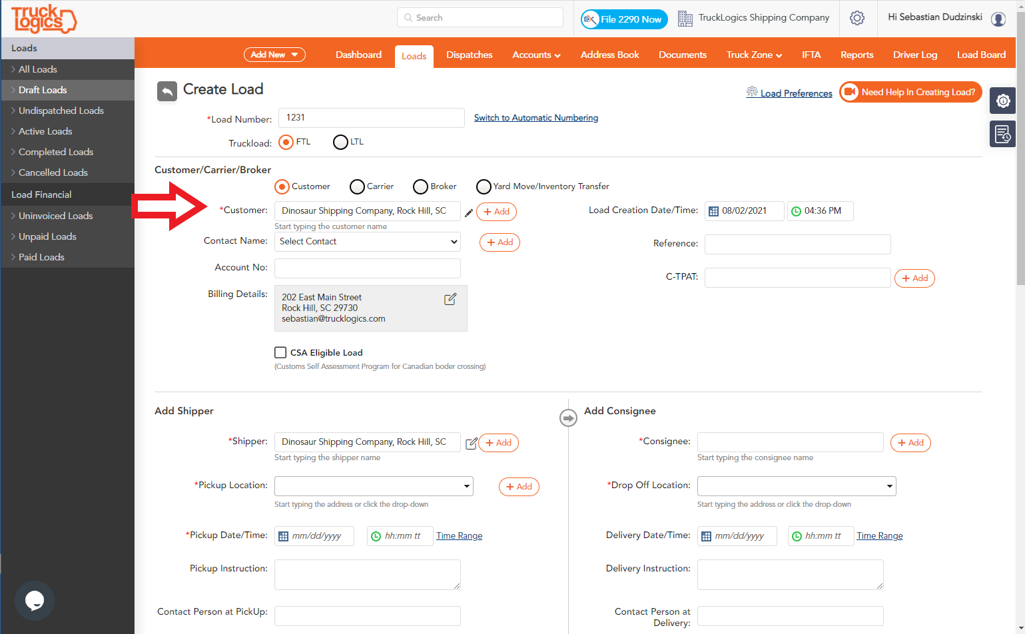
Task: Open the Pickup Date calendar icon
Action: pos(283,536)
